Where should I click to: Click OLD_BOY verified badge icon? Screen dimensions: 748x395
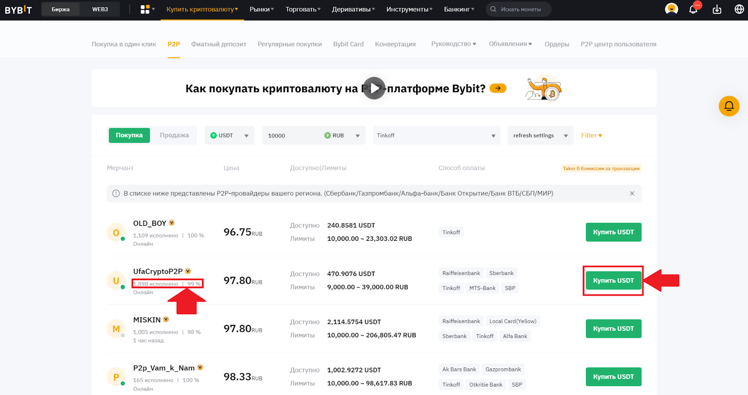click(x=172, y=223)
